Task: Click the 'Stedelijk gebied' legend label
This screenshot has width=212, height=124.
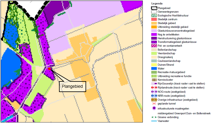Action: click(x=167, y=23)
